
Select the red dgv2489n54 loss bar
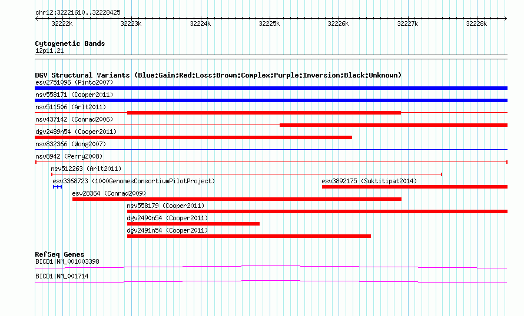coord(193,137)
